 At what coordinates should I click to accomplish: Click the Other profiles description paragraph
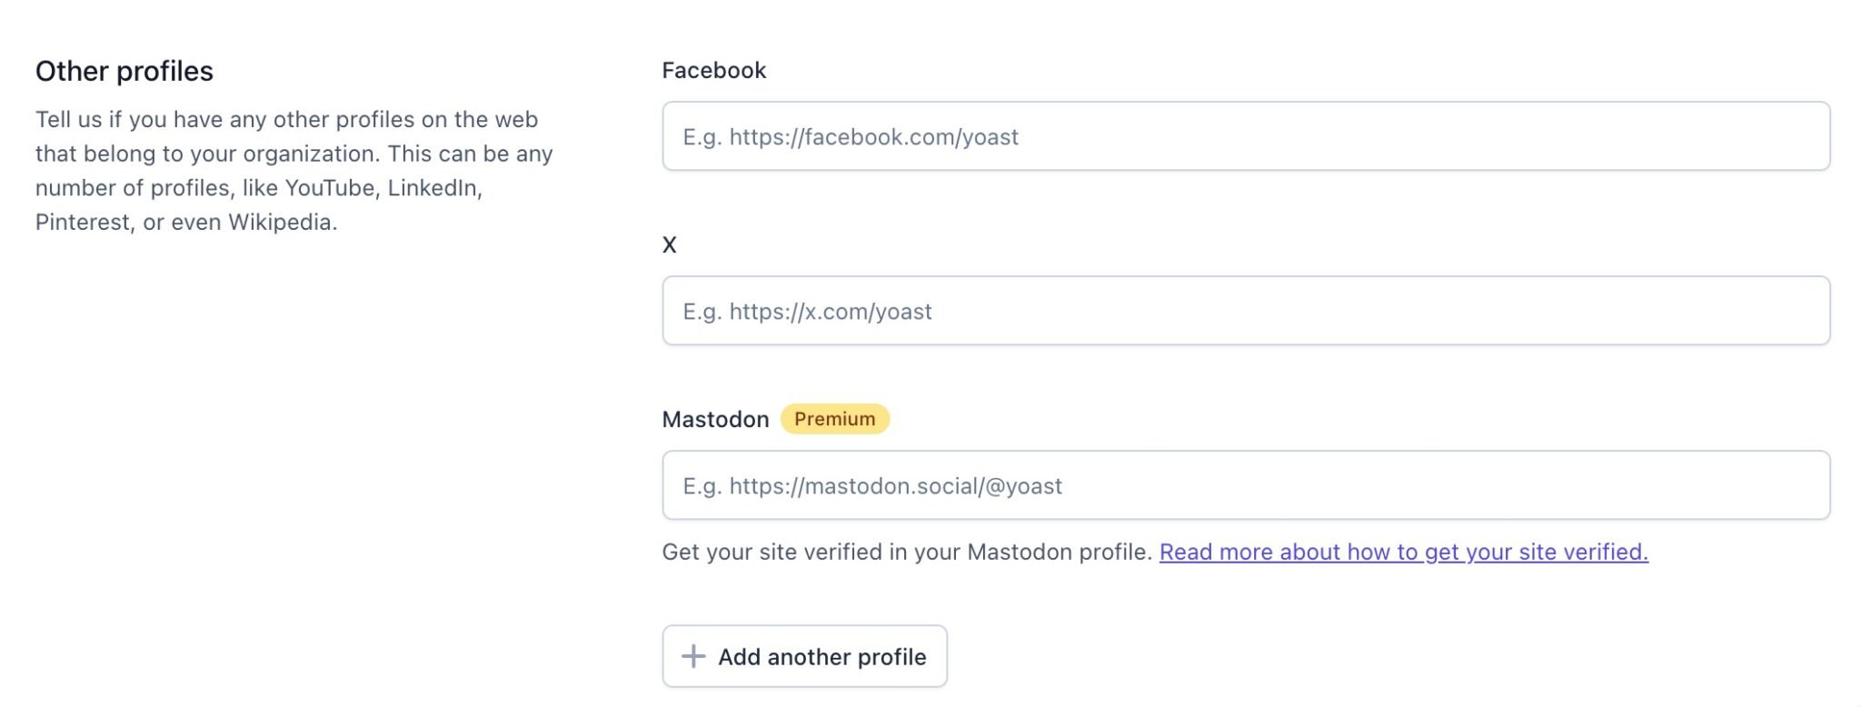coord(293,171)
